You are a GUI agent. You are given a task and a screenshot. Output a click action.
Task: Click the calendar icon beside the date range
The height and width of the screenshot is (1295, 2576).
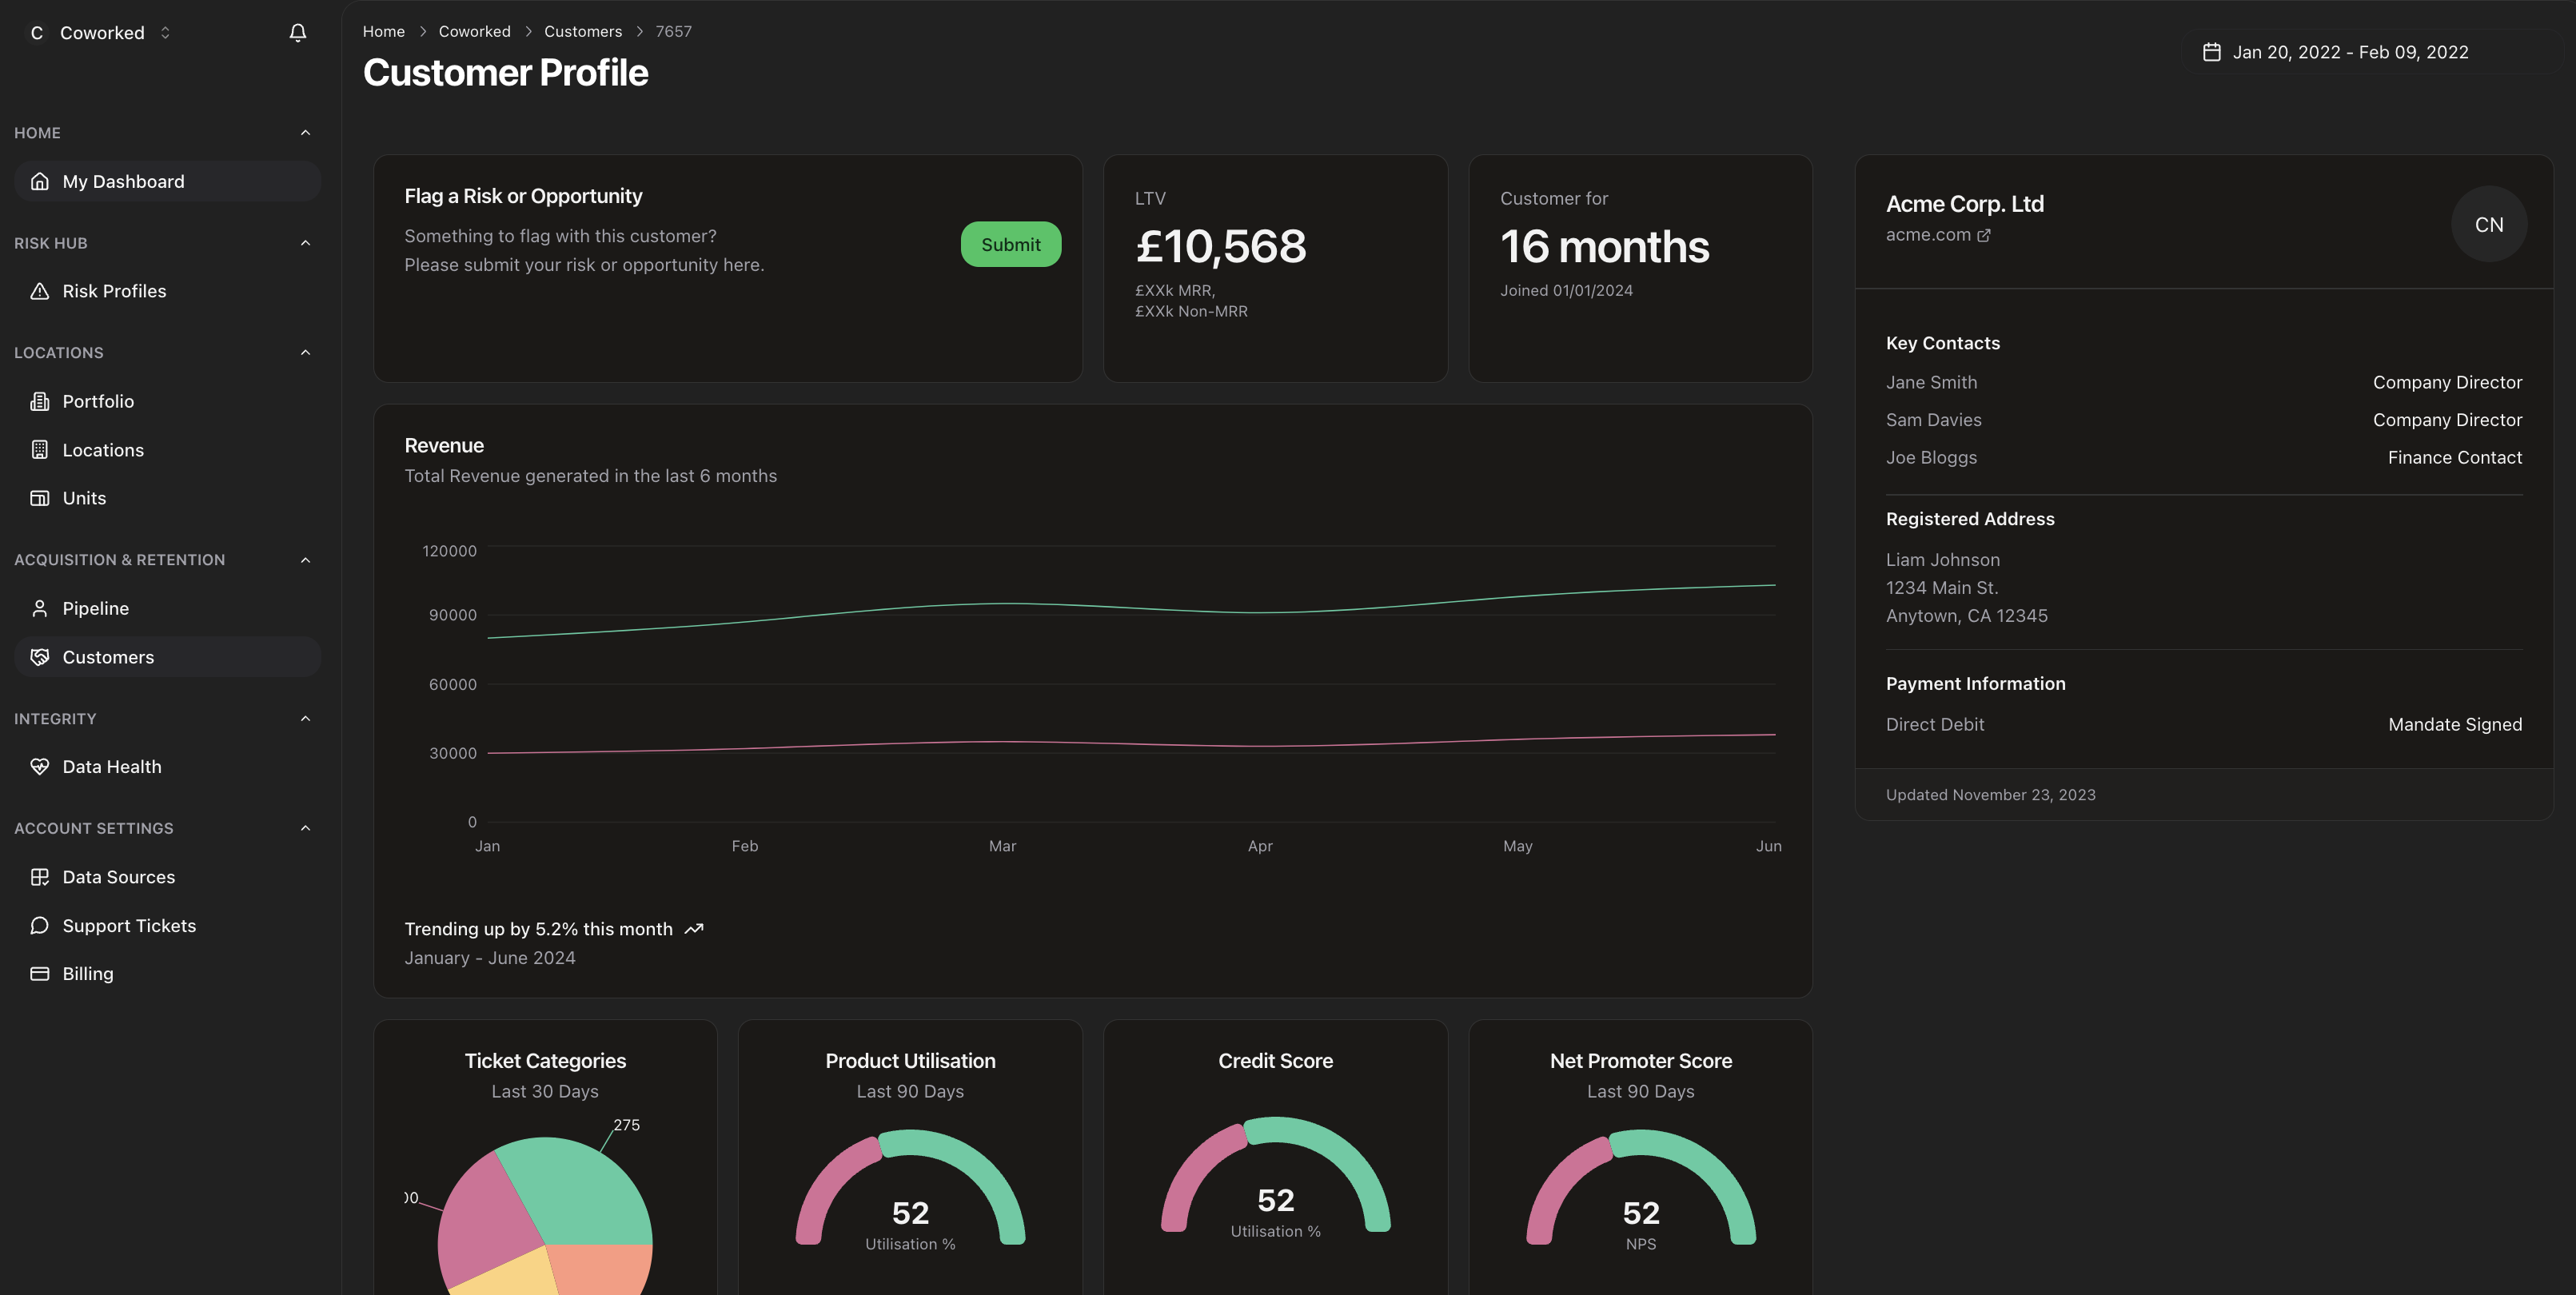click(2212, 52)
